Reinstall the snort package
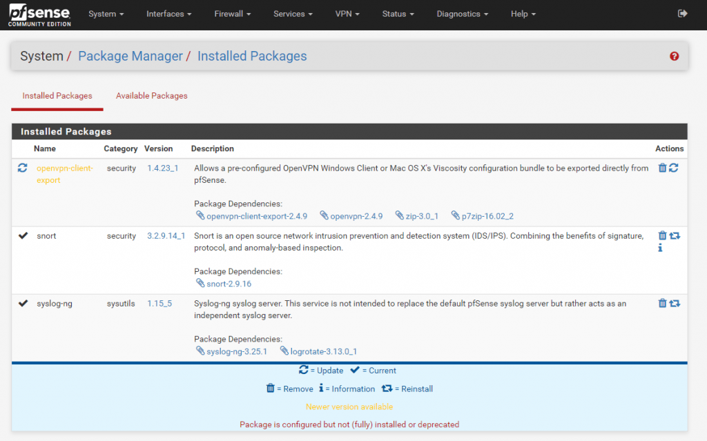The image size is (707, 441). [x=675, y=235]
